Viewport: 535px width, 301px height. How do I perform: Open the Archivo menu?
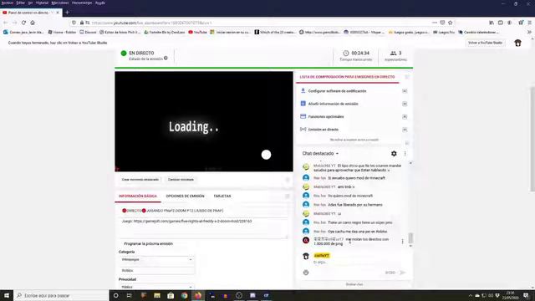[x=8, y=3]
